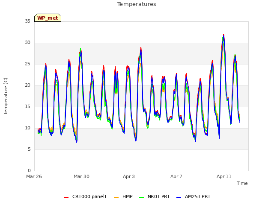Toggle the AM25T PRT legend entry
Viewport: 274px width, 205px height.
tap(194, 196)
